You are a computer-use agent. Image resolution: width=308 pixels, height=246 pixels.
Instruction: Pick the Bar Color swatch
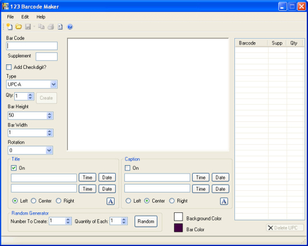point(179,228)
